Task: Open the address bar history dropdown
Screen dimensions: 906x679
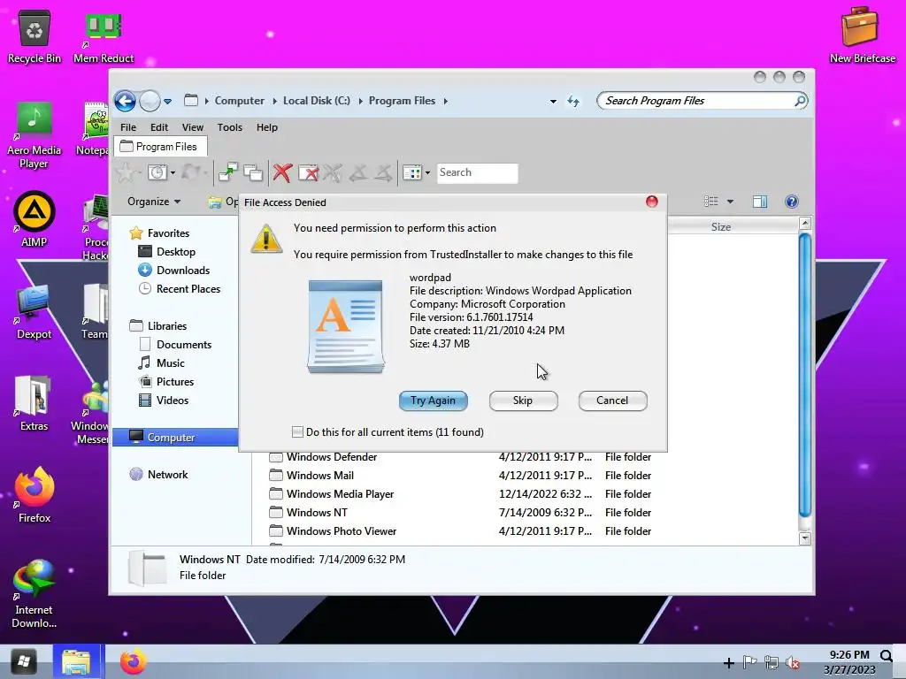Action: tap(553, 101)
